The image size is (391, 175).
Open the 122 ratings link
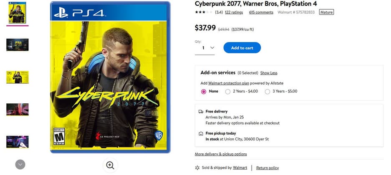click(x=234, y=12)
